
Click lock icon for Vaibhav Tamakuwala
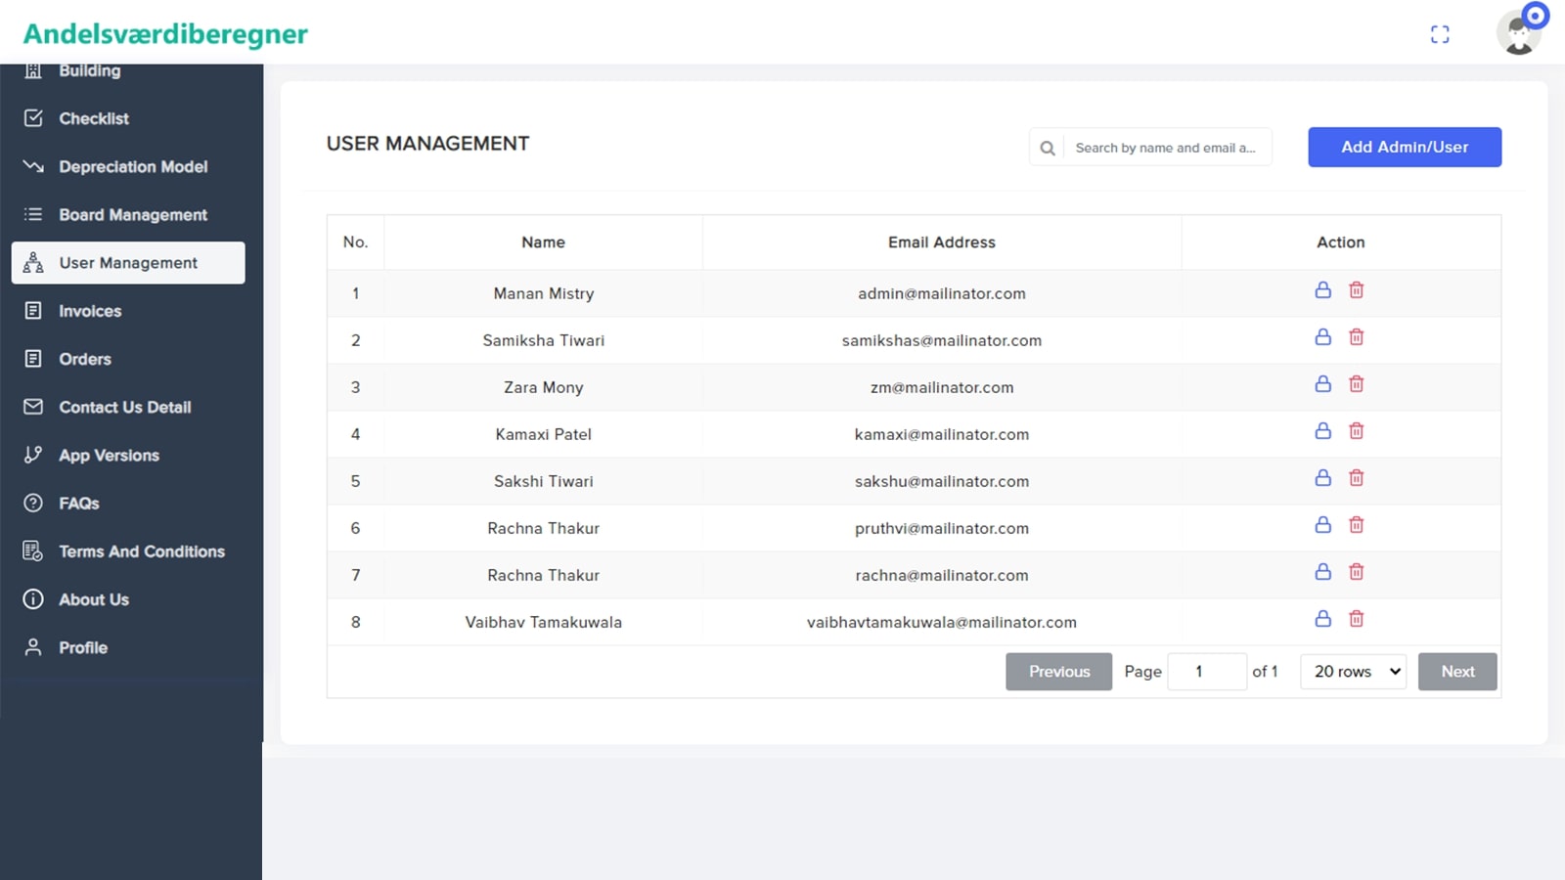pyautogui.click(x=1322, y=619)
